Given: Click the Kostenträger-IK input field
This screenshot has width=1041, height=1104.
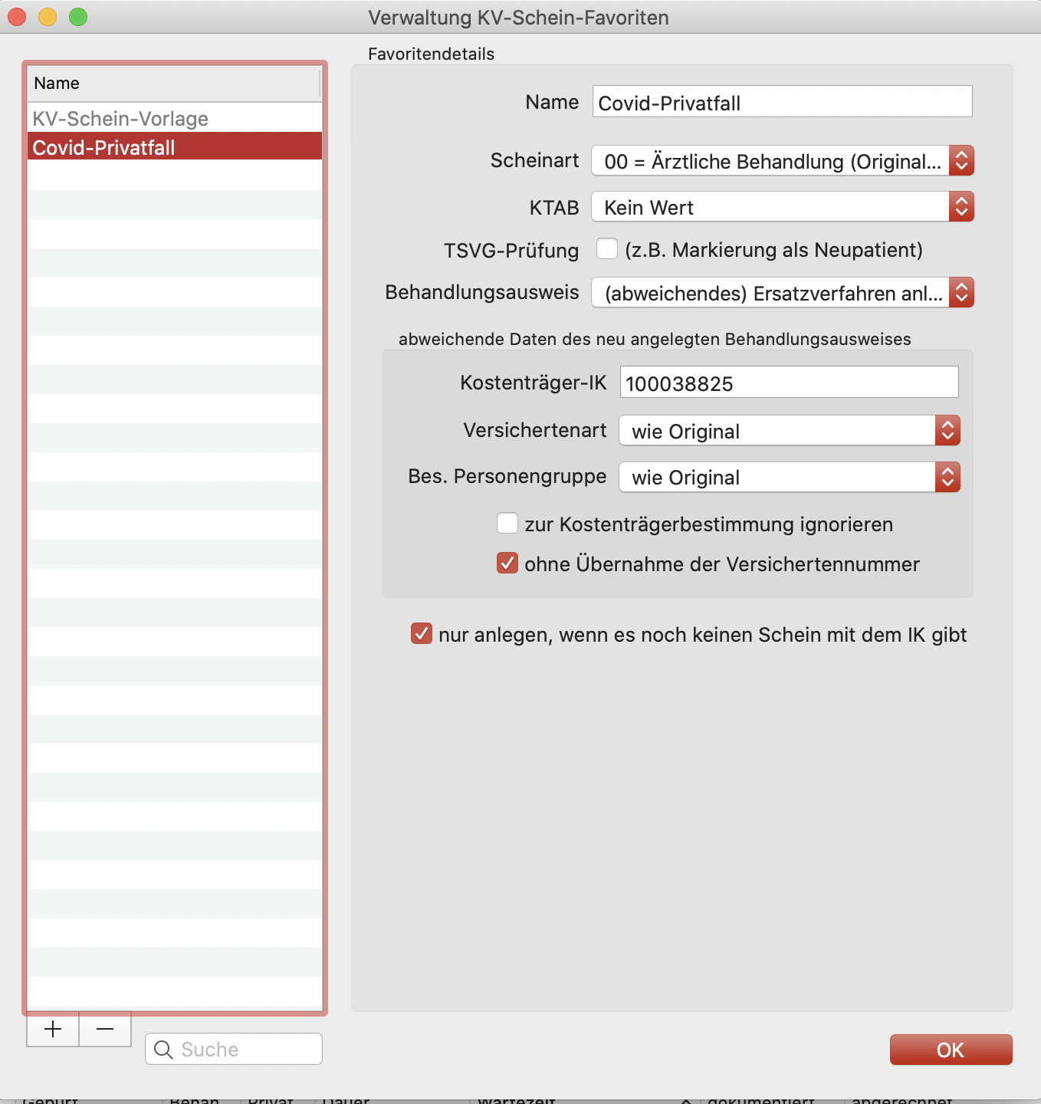Looking at the screenshot, I should [x=789, y=383].
